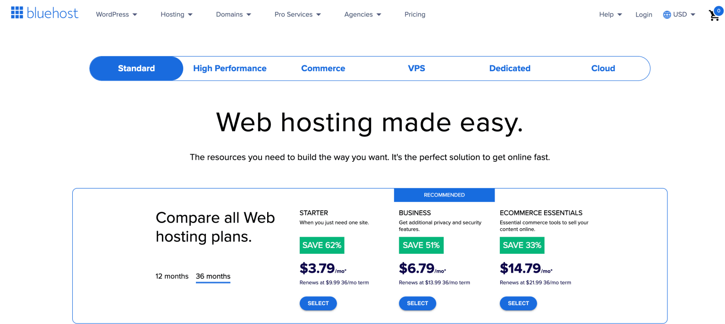Click the globe currency icon
725x324 pixels.
click(x=666, y=15)
